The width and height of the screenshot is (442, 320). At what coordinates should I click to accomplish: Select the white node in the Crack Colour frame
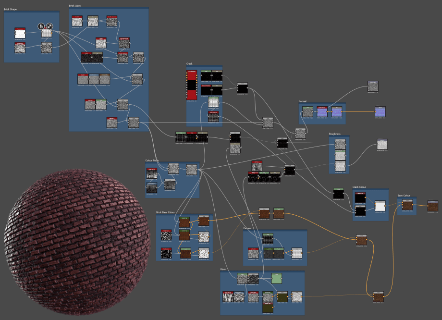click(380, 206)
